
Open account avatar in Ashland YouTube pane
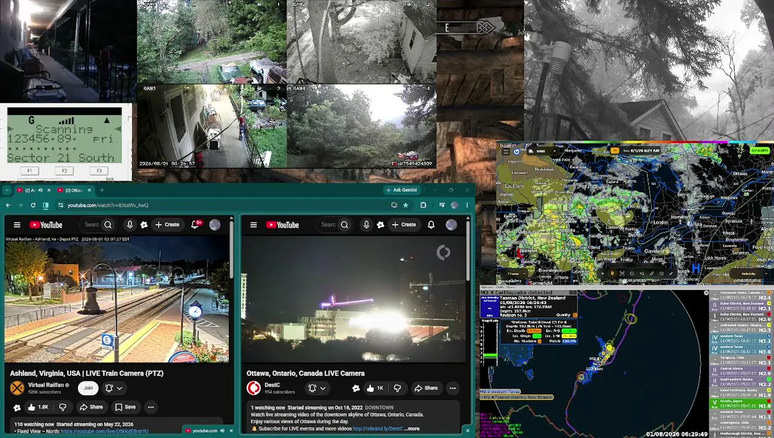[x=215, y=225]
